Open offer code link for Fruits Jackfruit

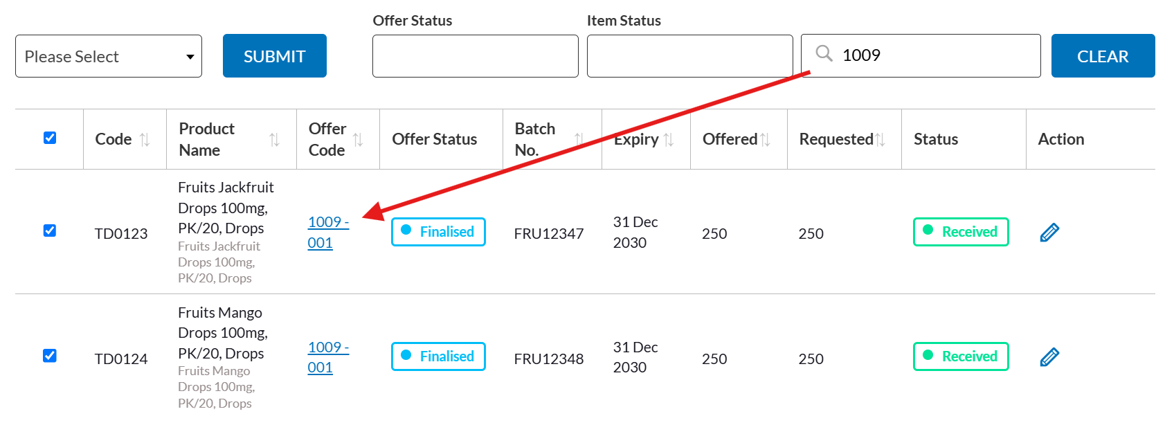coord(327,232)
